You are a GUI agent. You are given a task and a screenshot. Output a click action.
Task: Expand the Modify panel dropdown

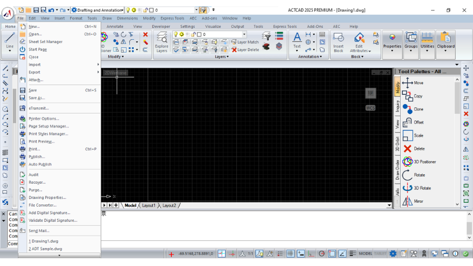coord(115,57)
